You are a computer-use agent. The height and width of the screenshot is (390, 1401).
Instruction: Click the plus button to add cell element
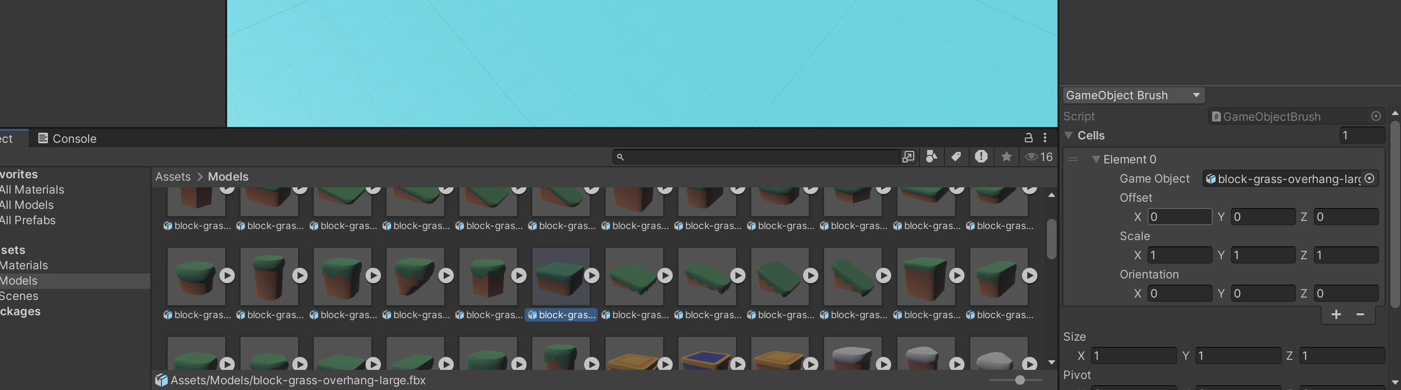tap(1336, 314)
